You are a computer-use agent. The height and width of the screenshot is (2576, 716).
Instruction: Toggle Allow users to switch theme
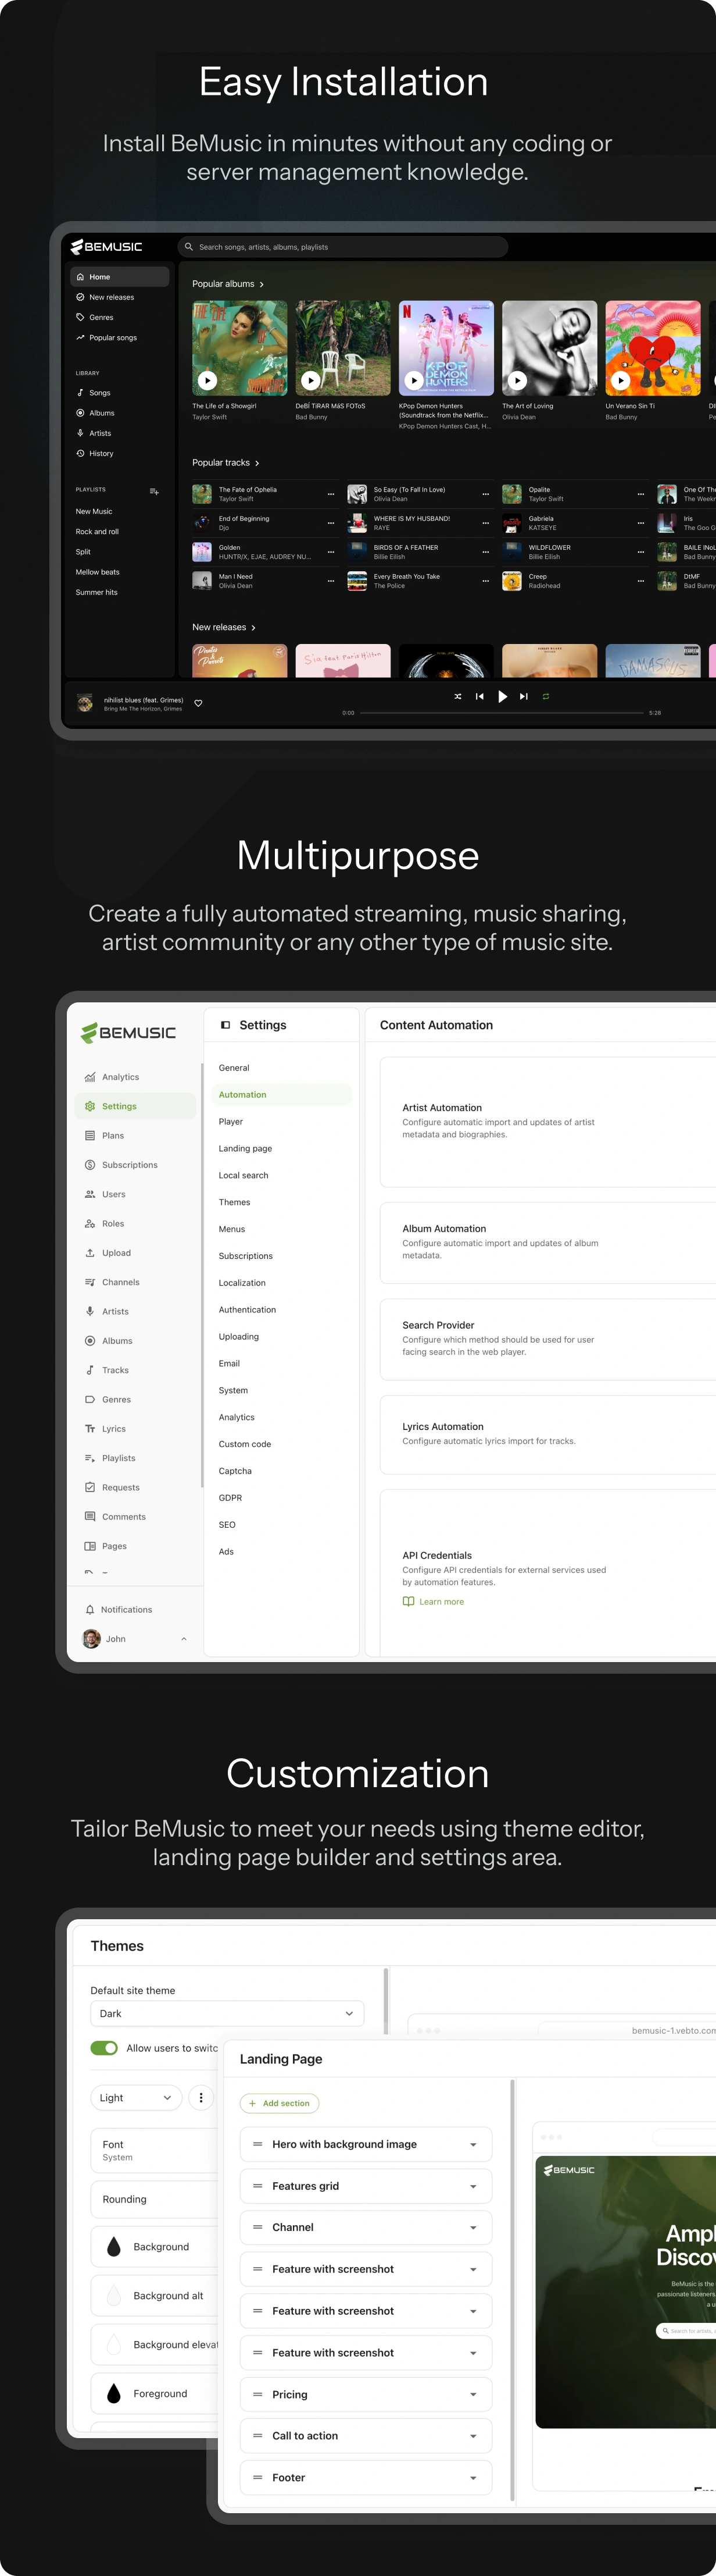click(x=104, y=2048)
